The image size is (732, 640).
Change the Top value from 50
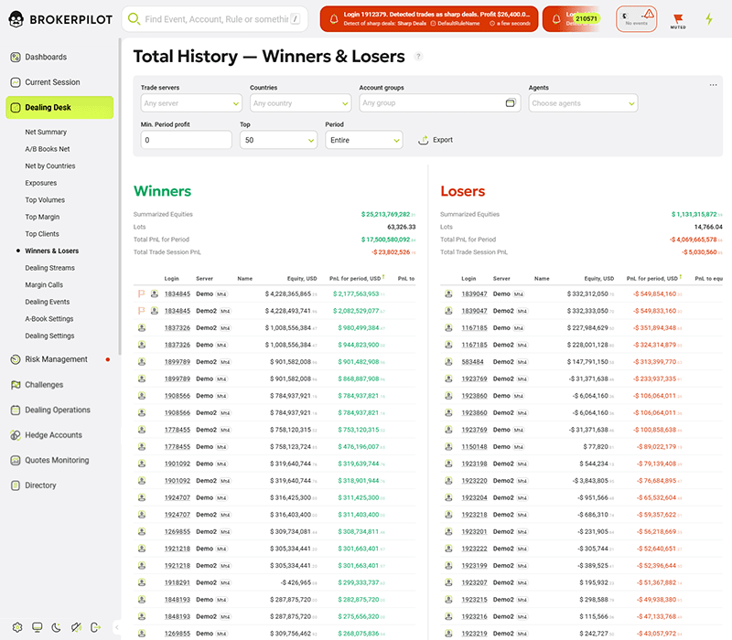click(278, 141)
